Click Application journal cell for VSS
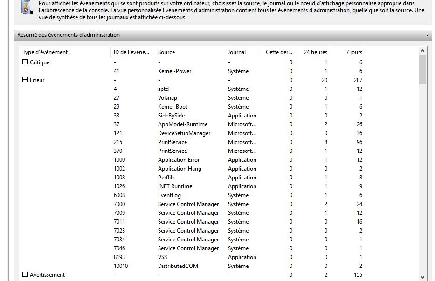This screenshot has height=281, width=435. click(242, 257)
